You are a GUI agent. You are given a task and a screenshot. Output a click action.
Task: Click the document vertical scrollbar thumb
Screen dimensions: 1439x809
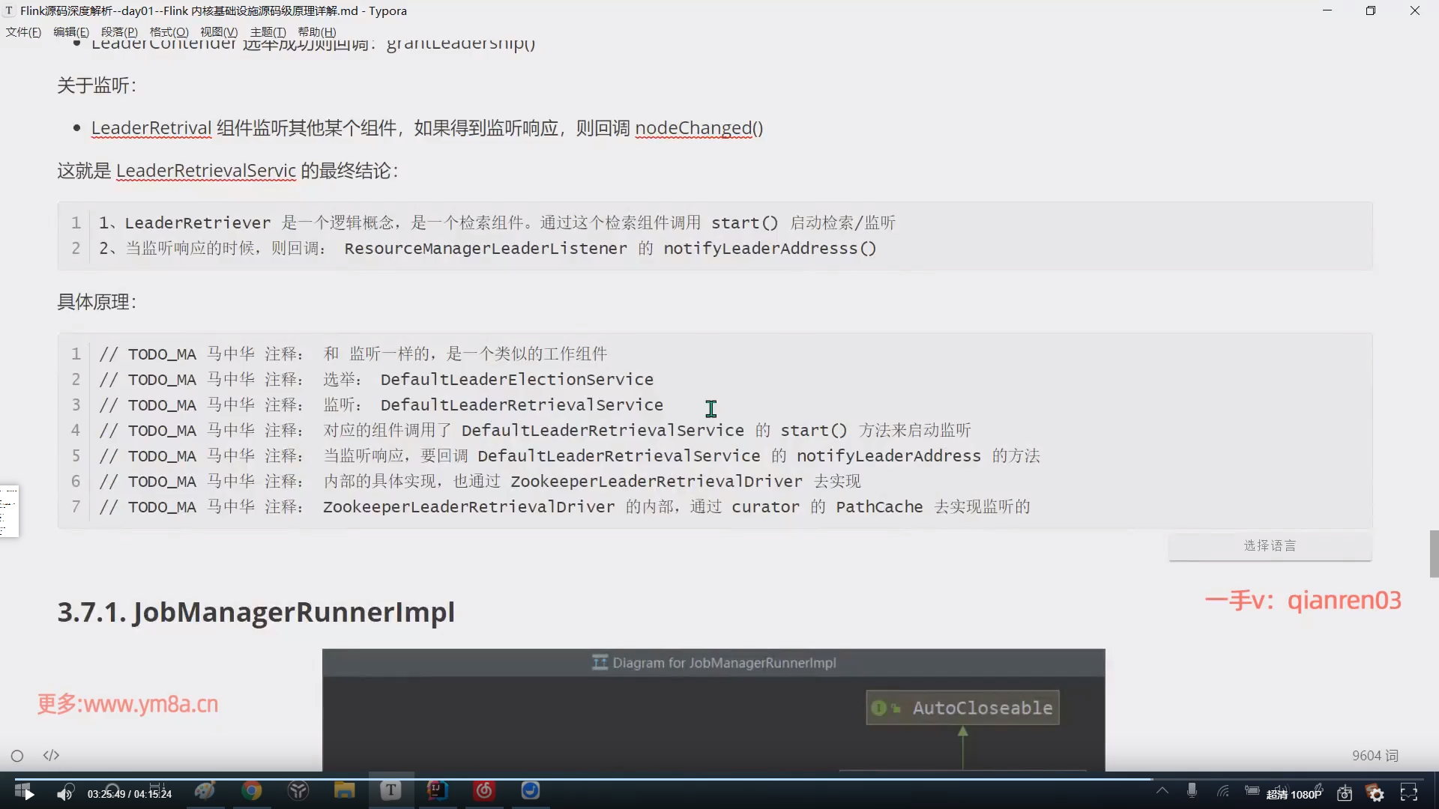[x=1434, y=554]
